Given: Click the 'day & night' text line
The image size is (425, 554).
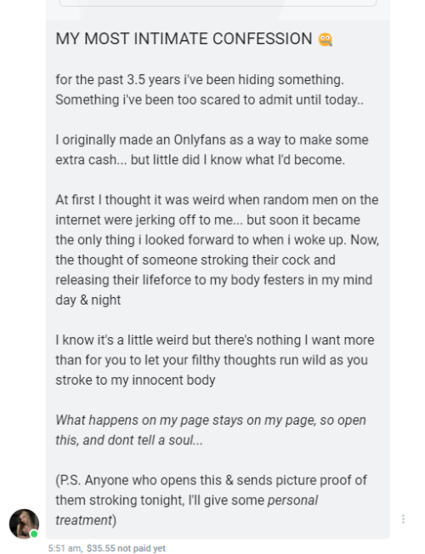Looking at the screenshot, I should point(88,300).
